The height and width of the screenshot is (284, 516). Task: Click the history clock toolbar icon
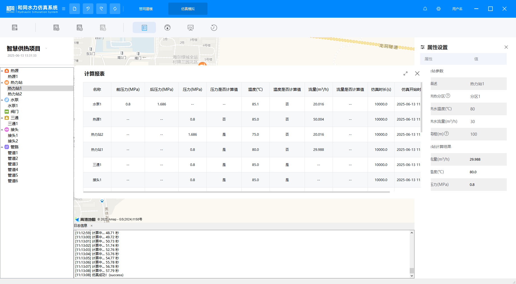pos(214,27)
